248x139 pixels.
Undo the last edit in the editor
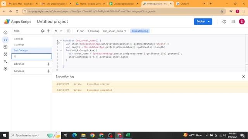pos(56,31)
